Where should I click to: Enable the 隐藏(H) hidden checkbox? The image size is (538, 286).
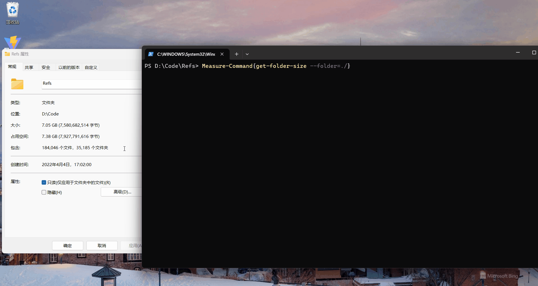(44, 192)
